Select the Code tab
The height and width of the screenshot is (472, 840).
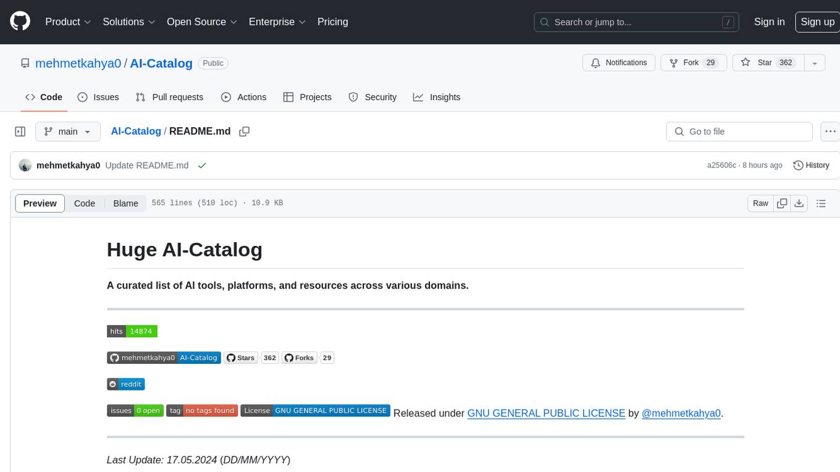click(x=44, y=97)
